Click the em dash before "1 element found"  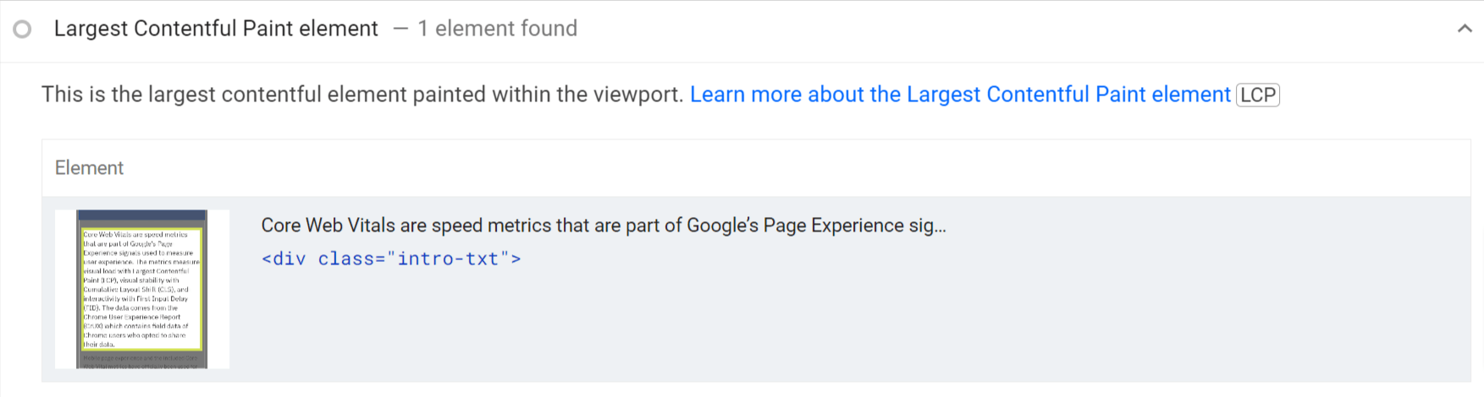point(401,29)
